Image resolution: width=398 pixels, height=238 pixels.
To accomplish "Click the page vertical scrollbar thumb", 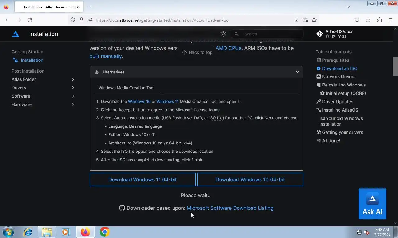I will pyautogui.click(x=395, y=66).
